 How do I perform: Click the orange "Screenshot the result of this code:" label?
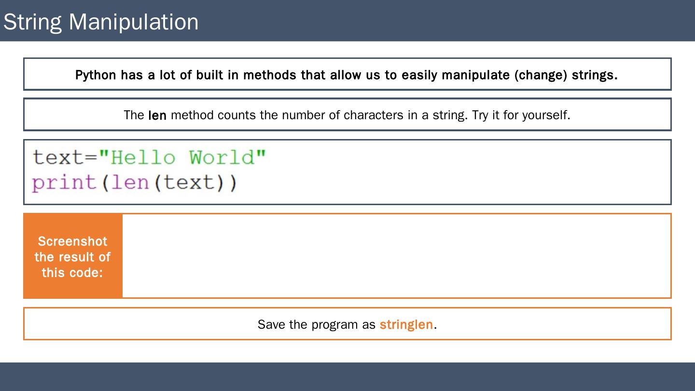[x=72, y=256]
